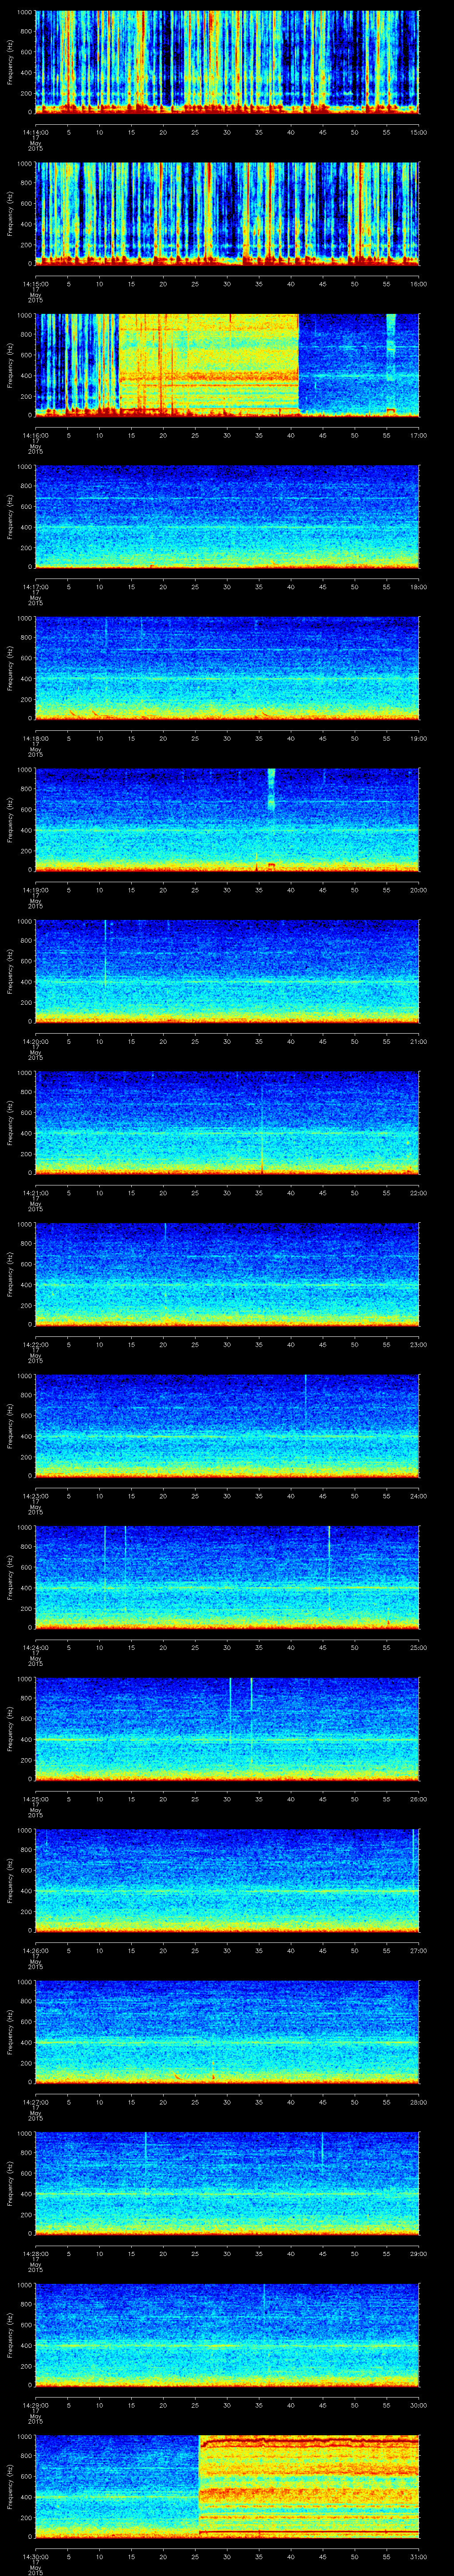
Task: Select the spectrogram panel starting at 14:20:00
Action: [227, 971]
